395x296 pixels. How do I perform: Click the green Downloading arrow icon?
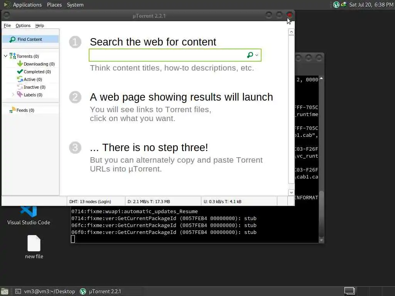[20, 64]
